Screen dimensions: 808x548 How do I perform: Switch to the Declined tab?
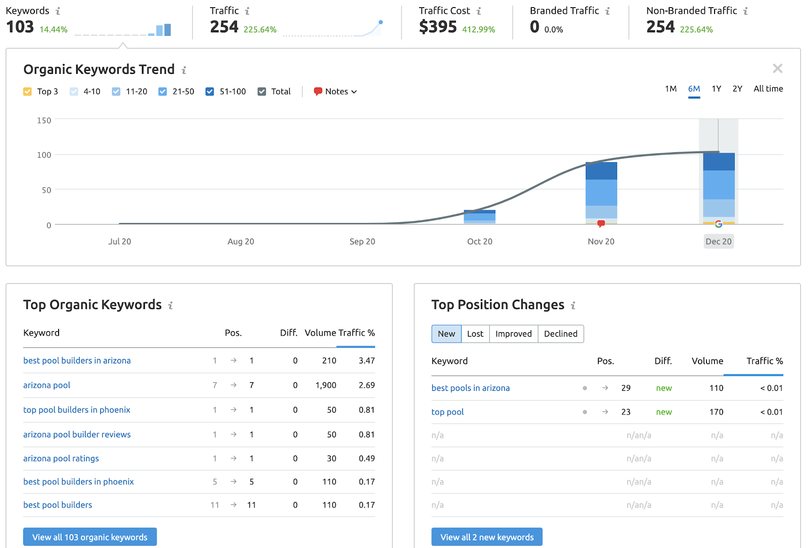tap(561, 334)
